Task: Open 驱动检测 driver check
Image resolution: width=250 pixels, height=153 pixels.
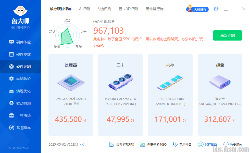Action: [x=20, y=103]
